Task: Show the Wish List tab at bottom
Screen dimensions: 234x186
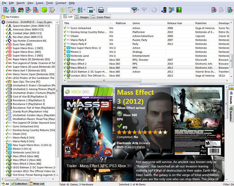Action: 37,184
